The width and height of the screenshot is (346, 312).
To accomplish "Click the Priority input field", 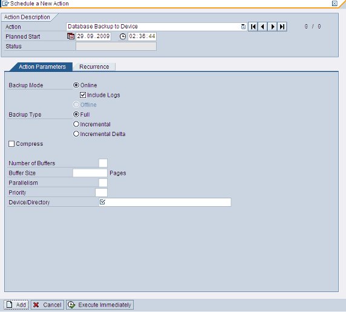I will click(x=101, y=192).
